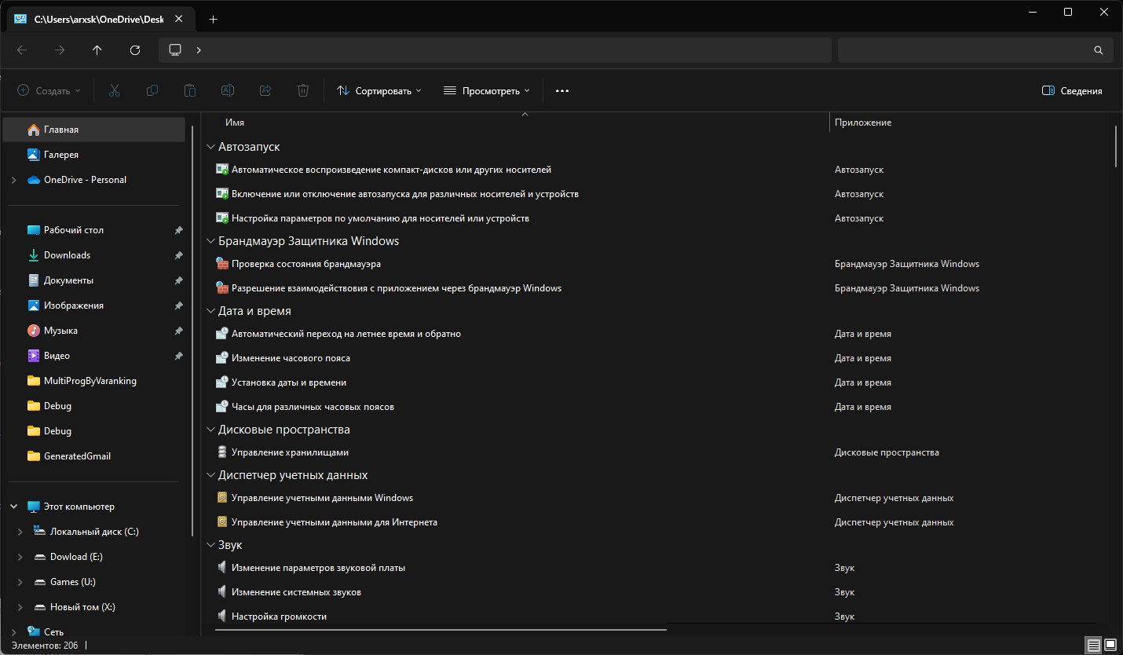Collapse the Автозапуск group
The width and height of the screenshot is (1123, 655).
click(210, 147)
